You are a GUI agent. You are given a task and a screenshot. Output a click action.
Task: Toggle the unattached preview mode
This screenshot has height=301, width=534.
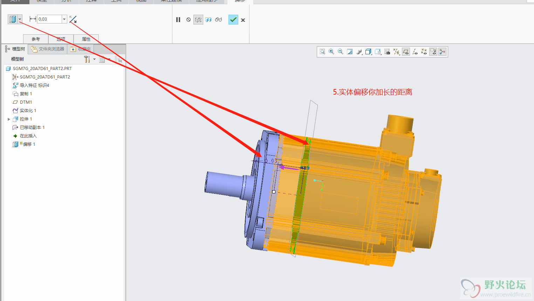click(x=198, y=20)
